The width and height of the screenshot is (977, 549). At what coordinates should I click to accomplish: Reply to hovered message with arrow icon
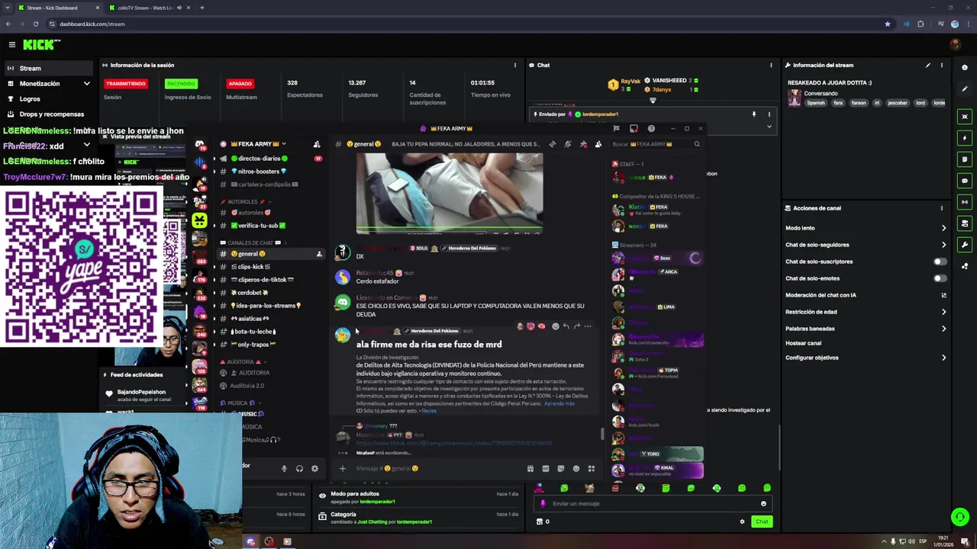coord(566,326)
